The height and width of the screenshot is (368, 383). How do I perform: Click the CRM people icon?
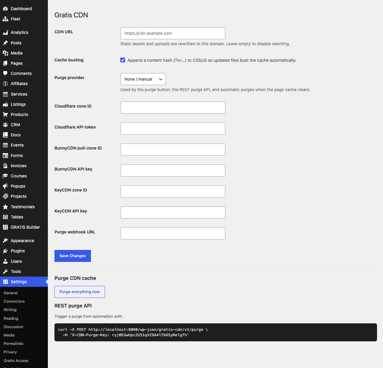pos(5,125)
